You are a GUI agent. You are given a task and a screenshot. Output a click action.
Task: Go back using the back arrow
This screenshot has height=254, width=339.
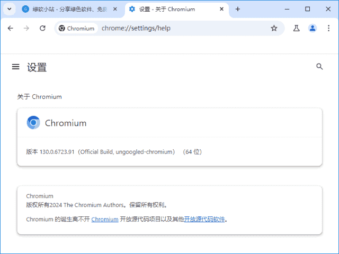tap(10, 28)
